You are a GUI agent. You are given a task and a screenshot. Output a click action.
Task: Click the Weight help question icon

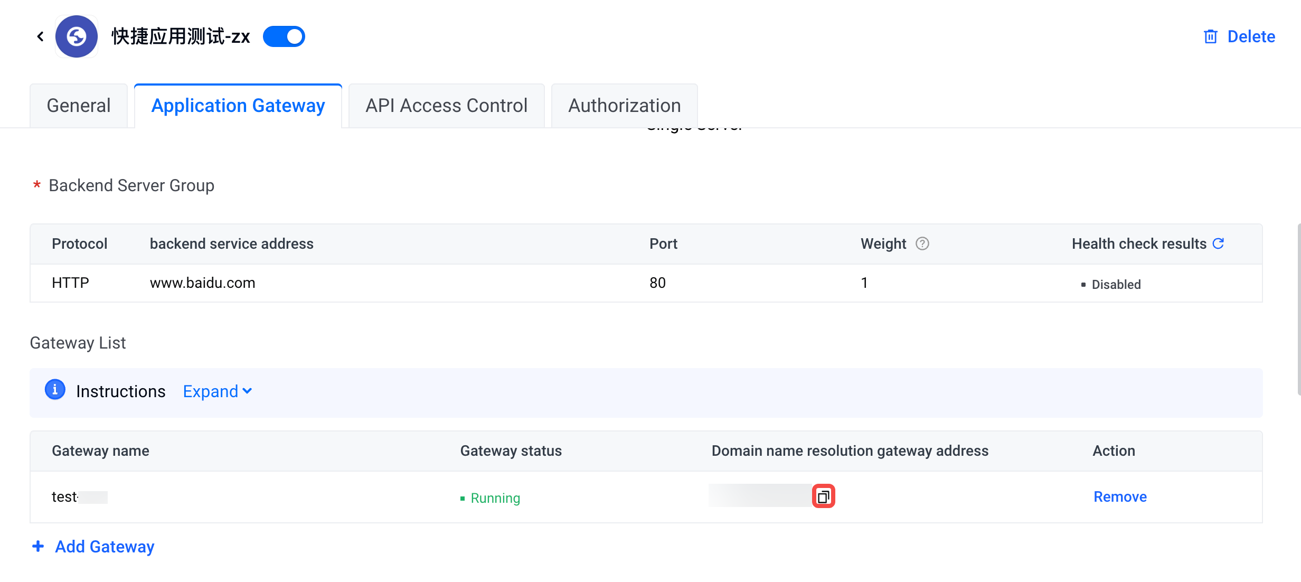922,243
